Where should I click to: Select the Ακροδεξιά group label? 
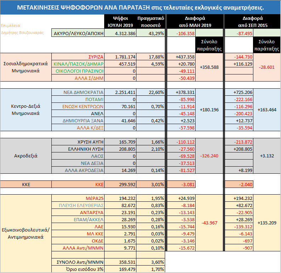pos(26,156)
